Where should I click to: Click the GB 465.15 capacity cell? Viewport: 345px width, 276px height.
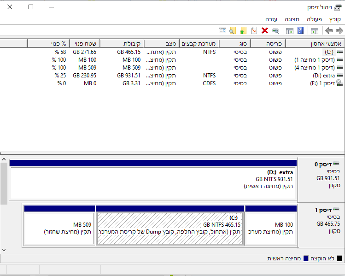pos(129,52)
